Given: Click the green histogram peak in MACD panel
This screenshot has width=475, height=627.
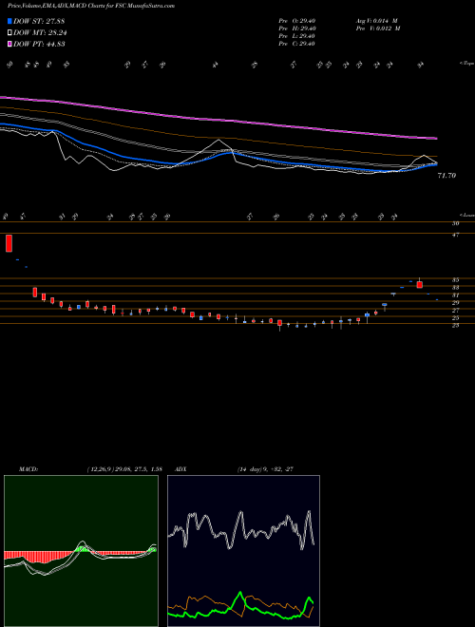Looking at the screenshot, I should pos(82,549).
